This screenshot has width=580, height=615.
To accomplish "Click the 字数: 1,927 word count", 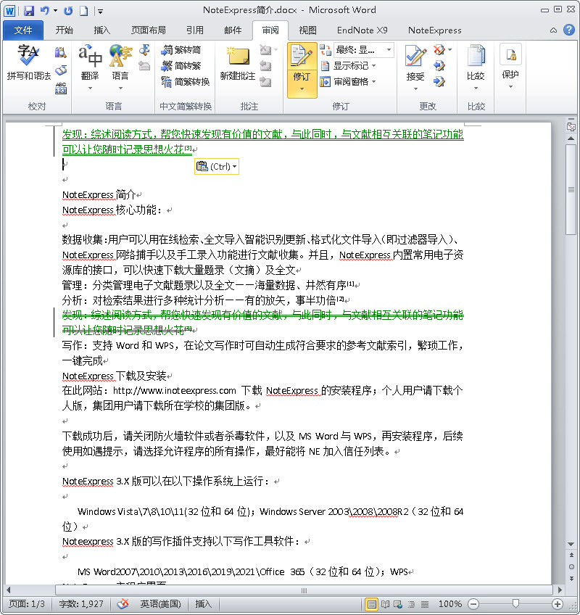I will tap(81, 604).
